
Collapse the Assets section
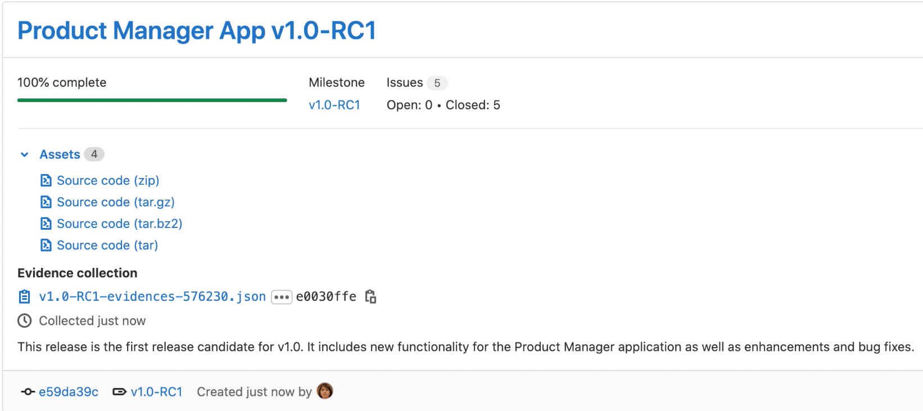[24, 154]
